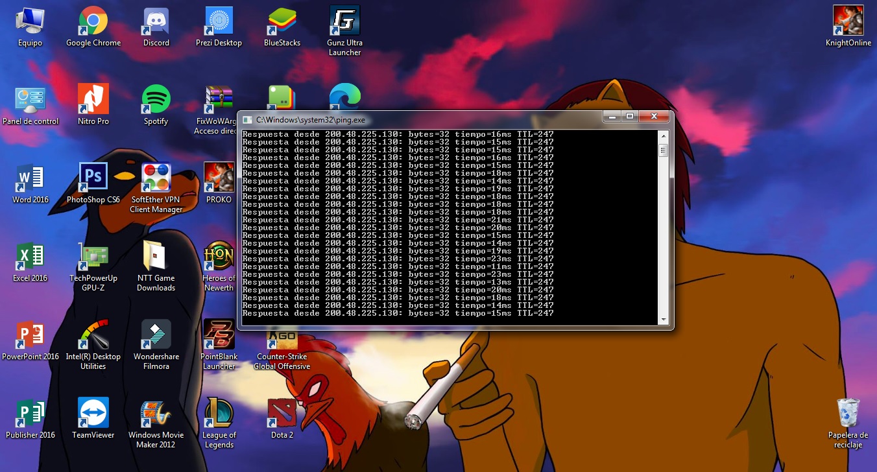Viewport: 877px width, 472px height.
Task: Select Gunz Ultra Launcher icon
Action: 344,30
